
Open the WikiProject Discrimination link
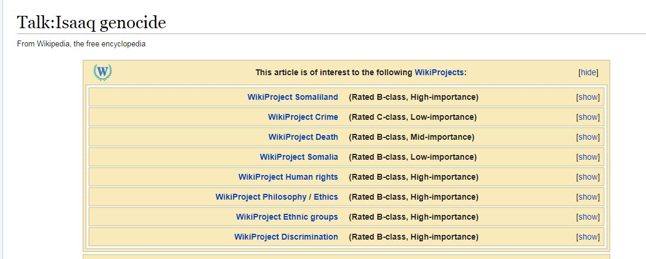(x=286, y=237)
